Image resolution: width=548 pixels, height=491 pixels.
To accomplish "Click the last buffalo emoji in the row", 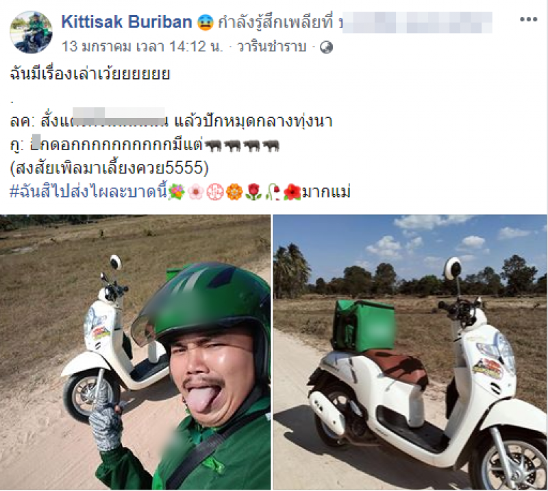I will [x=271, y=145].
